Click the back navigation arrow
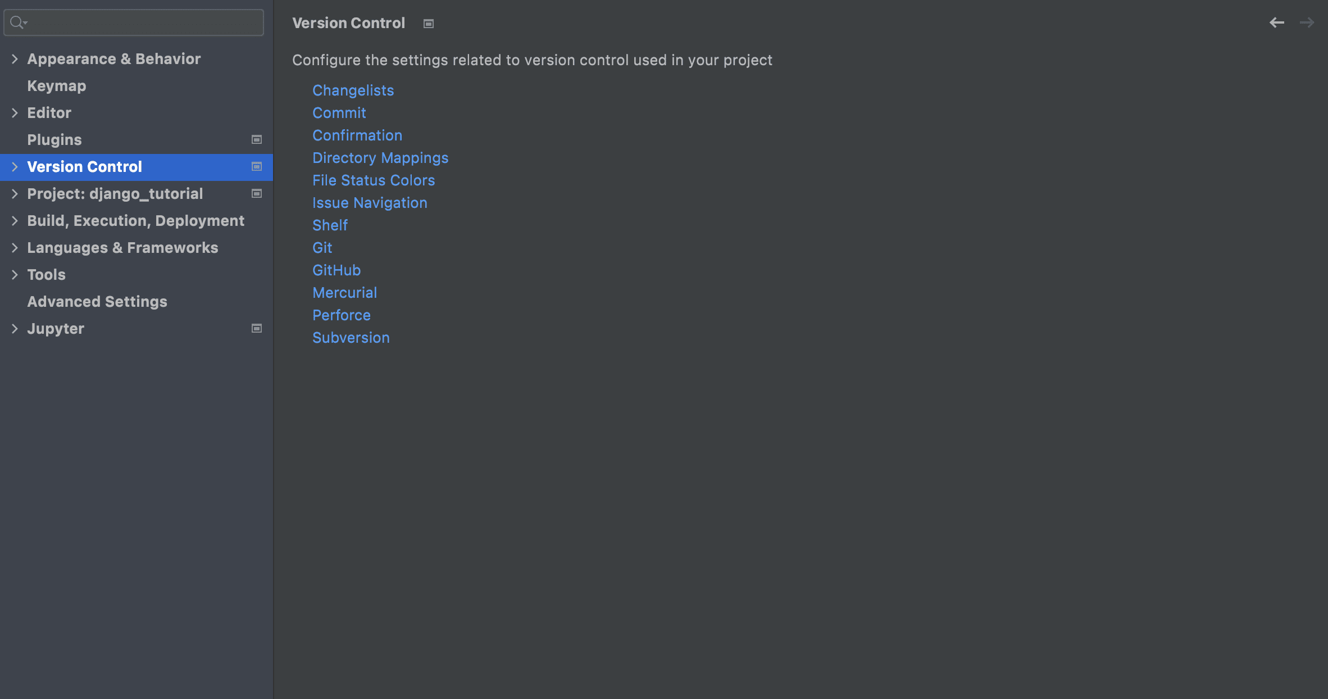Screen dimensions: 1328x699 coord(1276,22)
